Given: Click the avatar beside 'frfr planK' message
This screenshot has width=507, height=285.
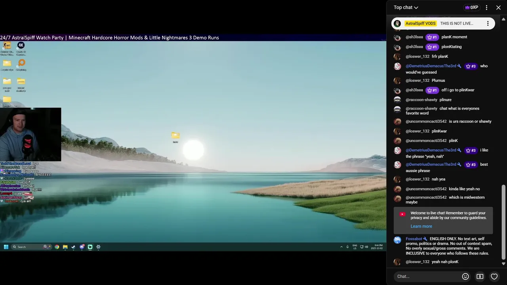Looking at the screenshot, I should (397, 57).
